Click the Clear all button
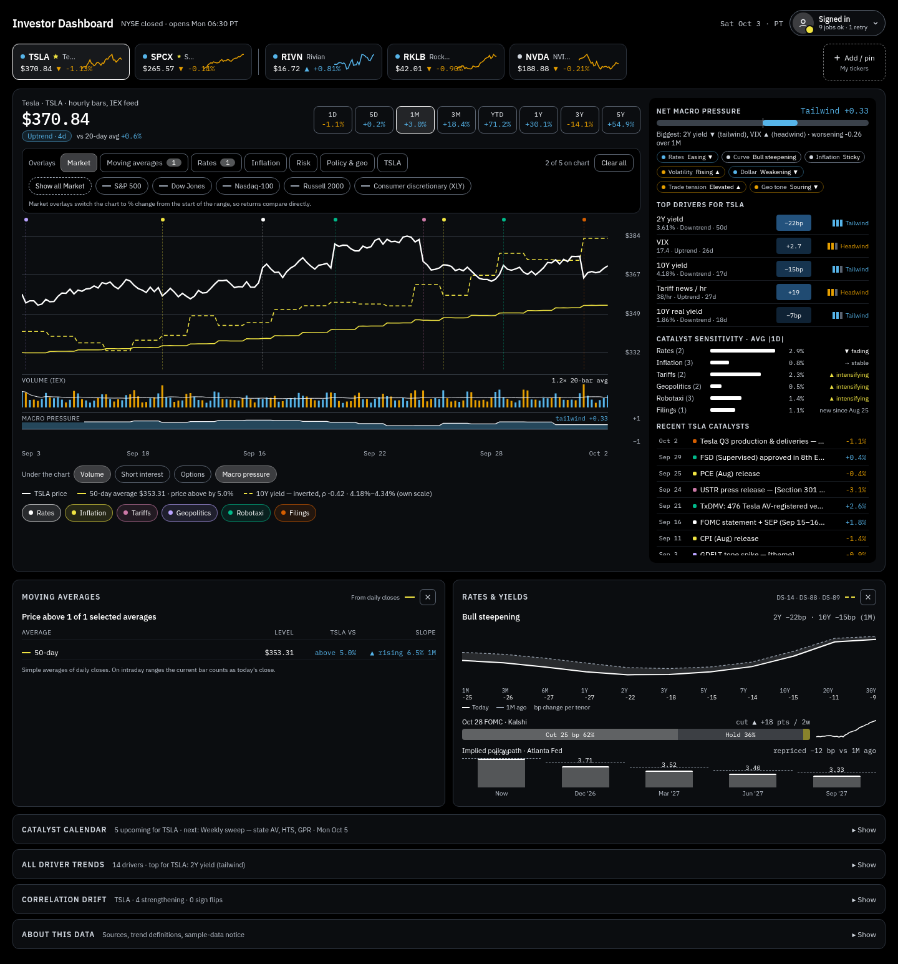Screen dimensions: 898x964 [x=614, y=163]
